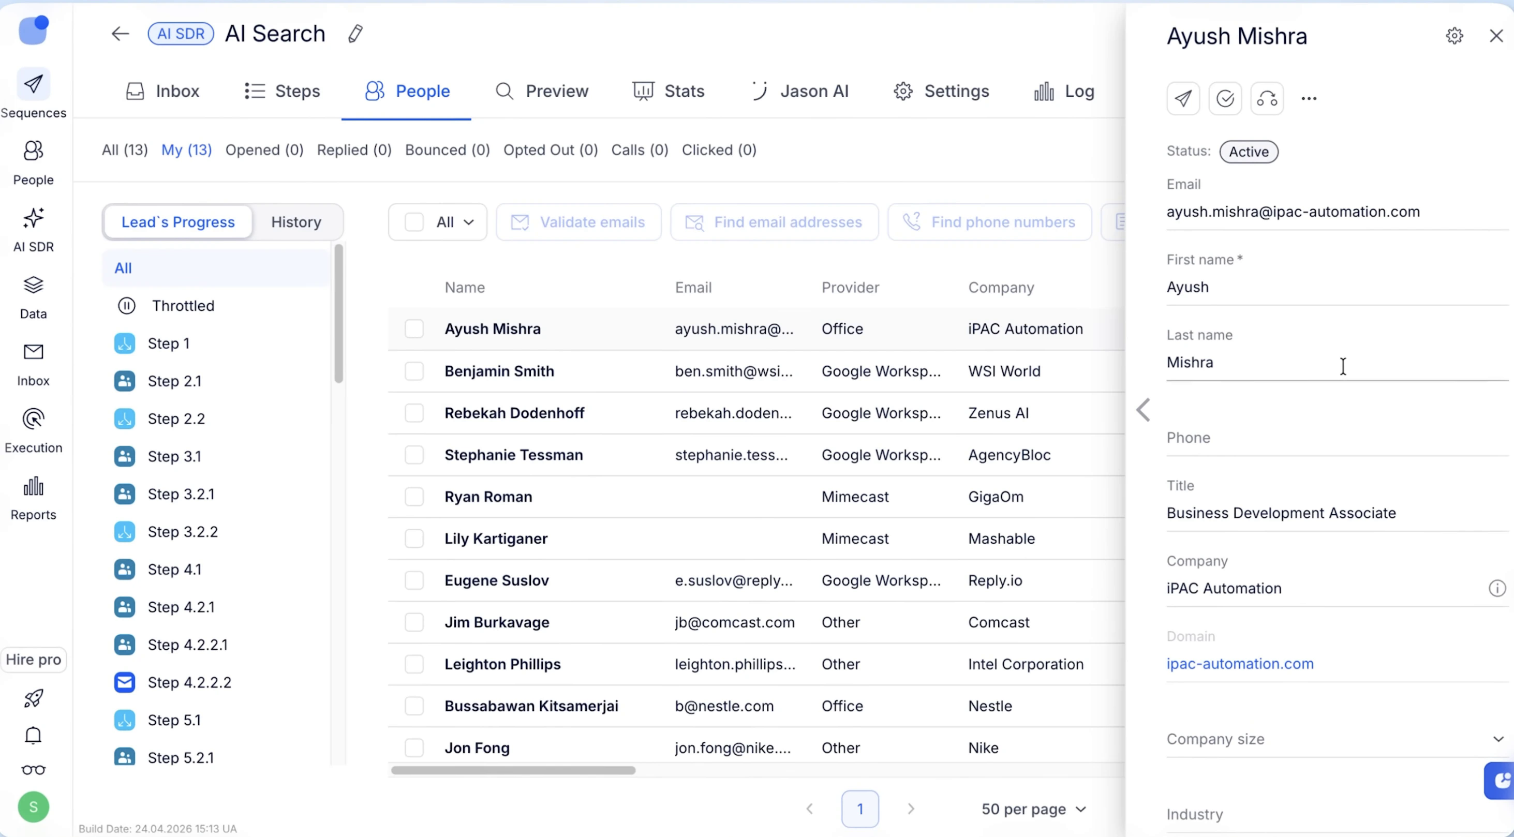1514x837 pixels.
Task: Click the Validate emails button
Action: point(578,222)
